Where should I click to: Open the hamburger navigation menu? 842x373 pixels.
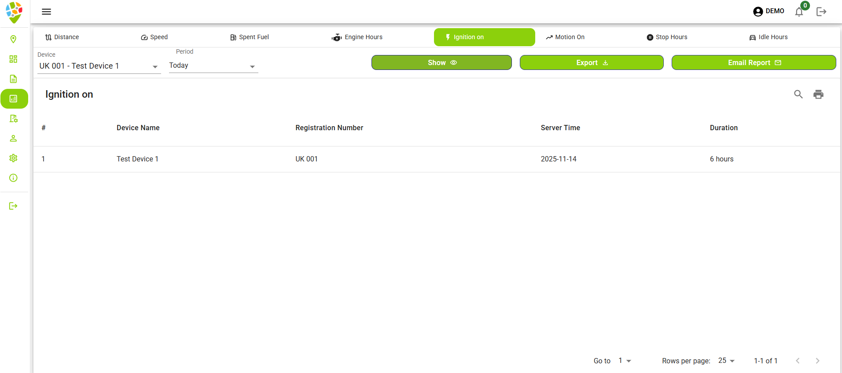click(x=46, y=11)
